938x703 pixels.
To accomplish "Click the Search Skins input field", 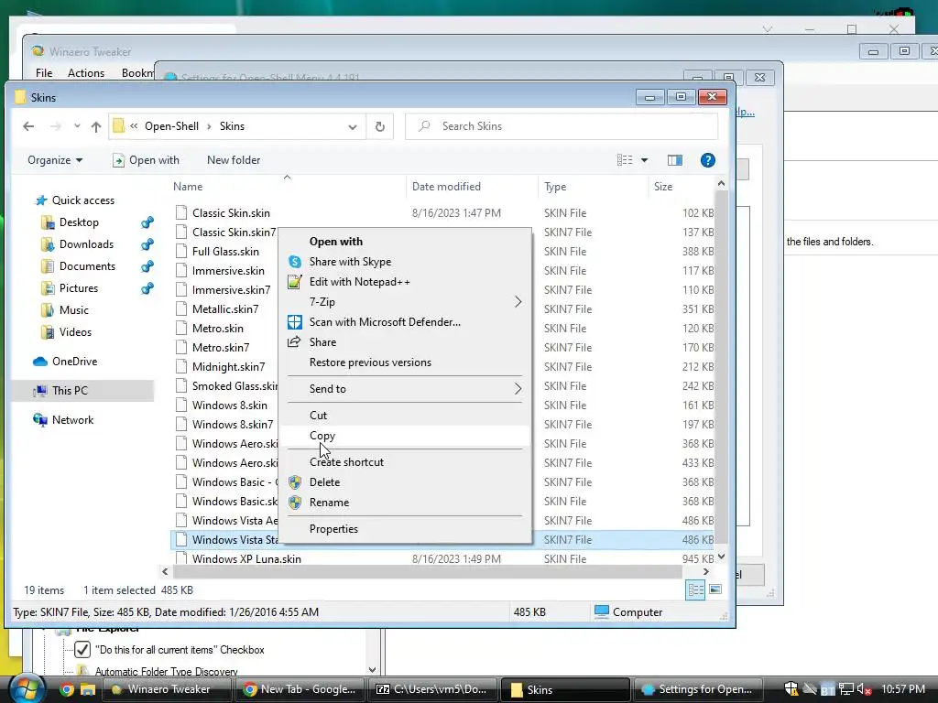I will coord(562,126).
